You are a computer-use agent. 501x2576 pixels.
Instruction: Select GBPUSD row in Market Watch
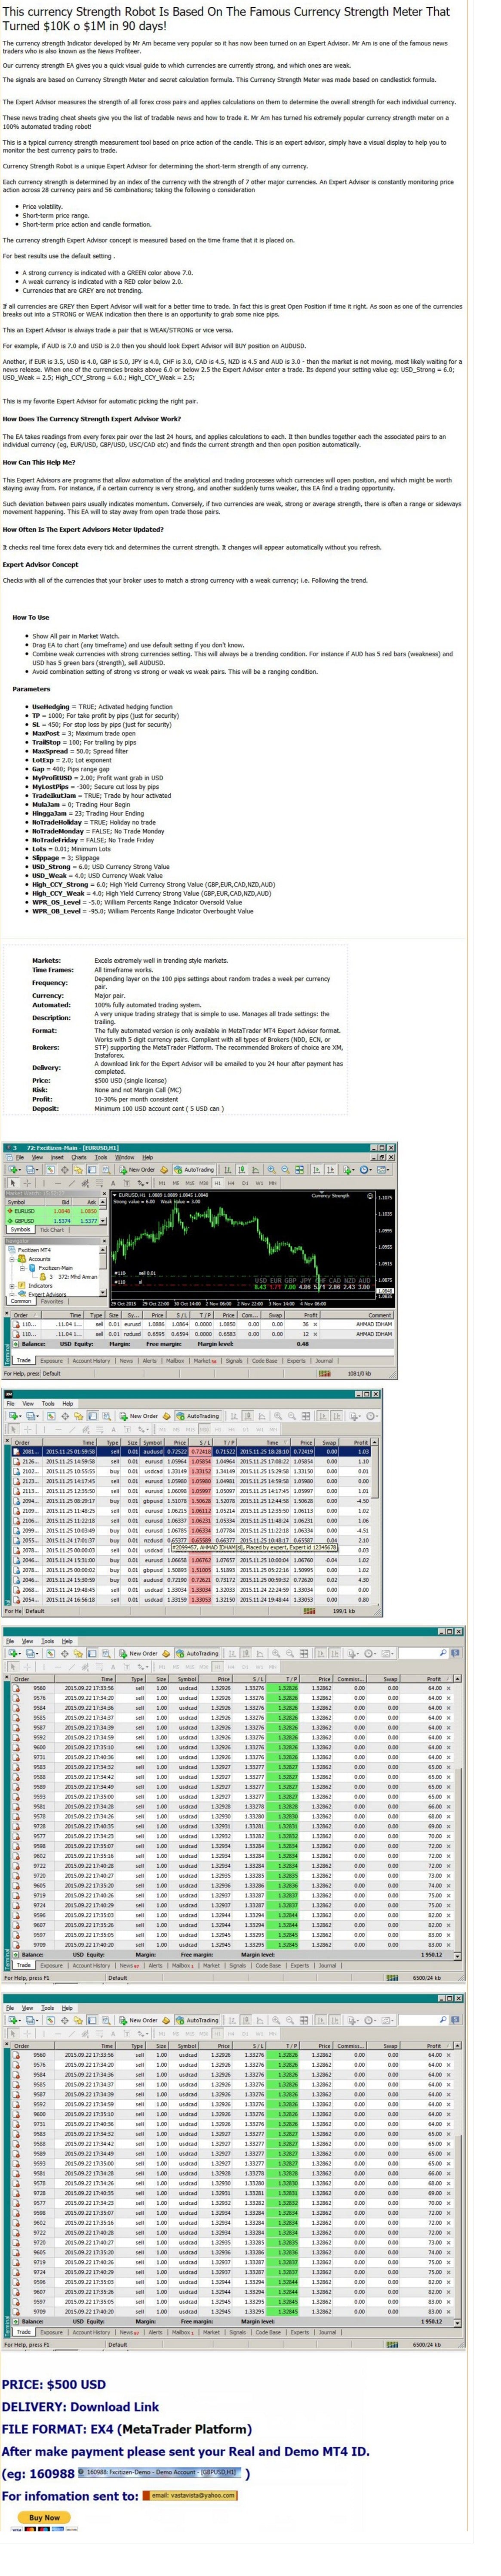pyautogui.click(x=52, y=1221)
